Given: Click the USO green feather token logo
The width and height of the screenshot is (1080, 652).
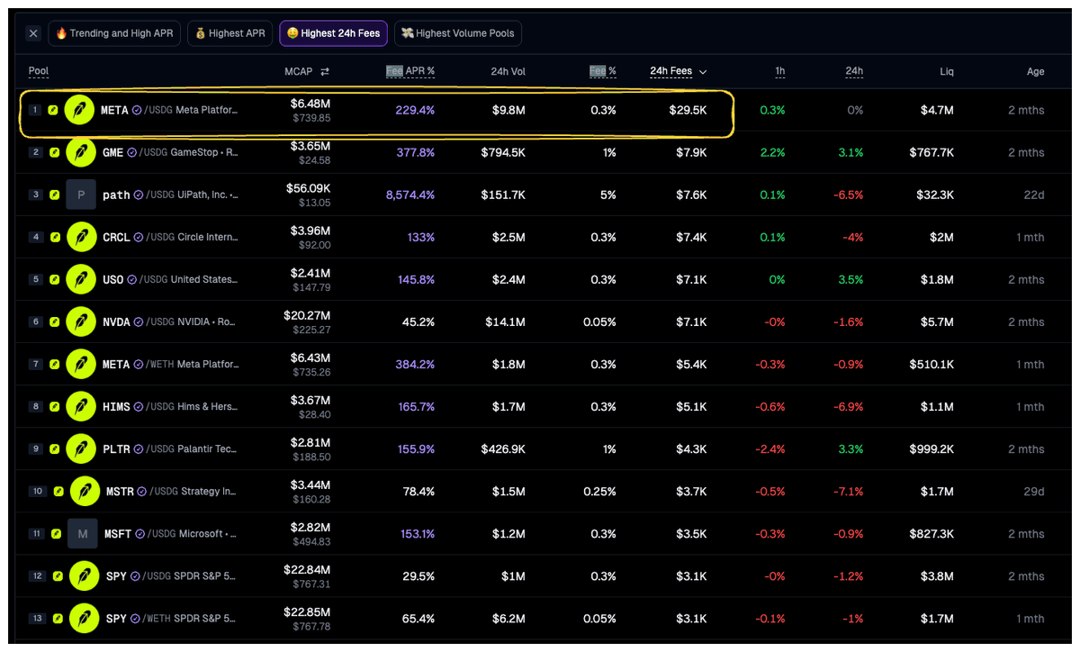Looking at the screenshot, I should (x=81, y=279).
